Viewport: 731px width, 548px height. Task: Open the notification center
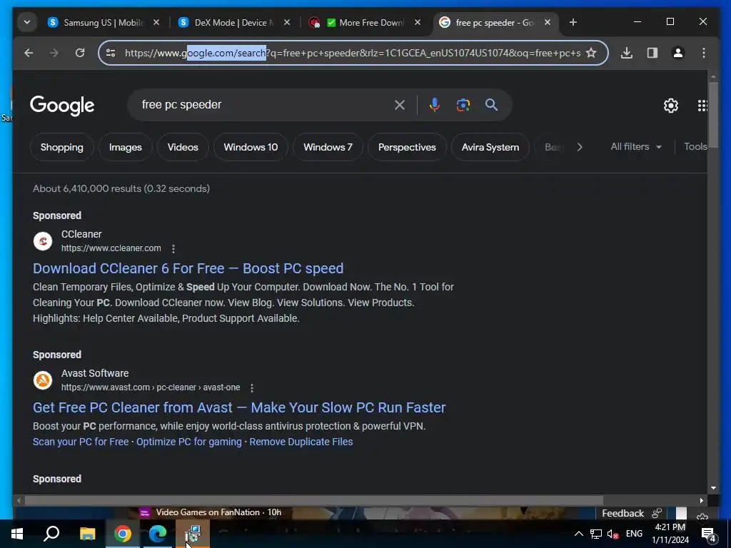(709, 534)
